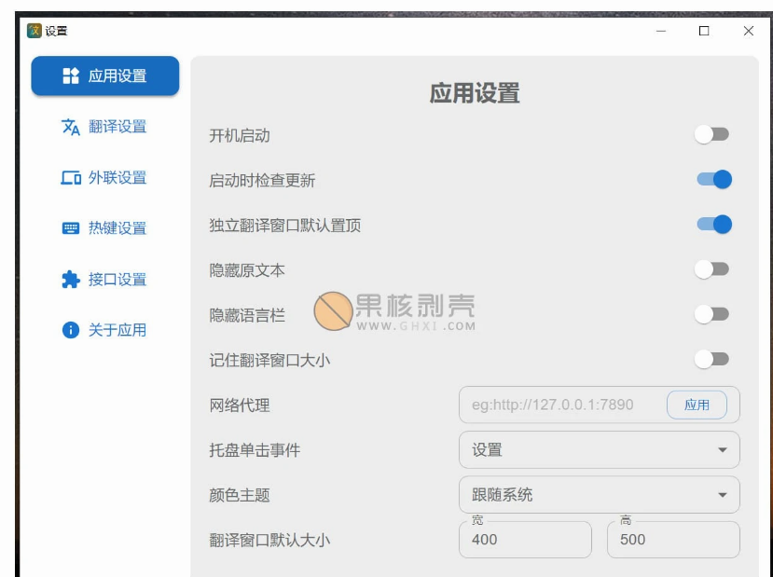This screenshot has height=577, width=773.
Task: Click the 设置 window title text
Action: 56,31
